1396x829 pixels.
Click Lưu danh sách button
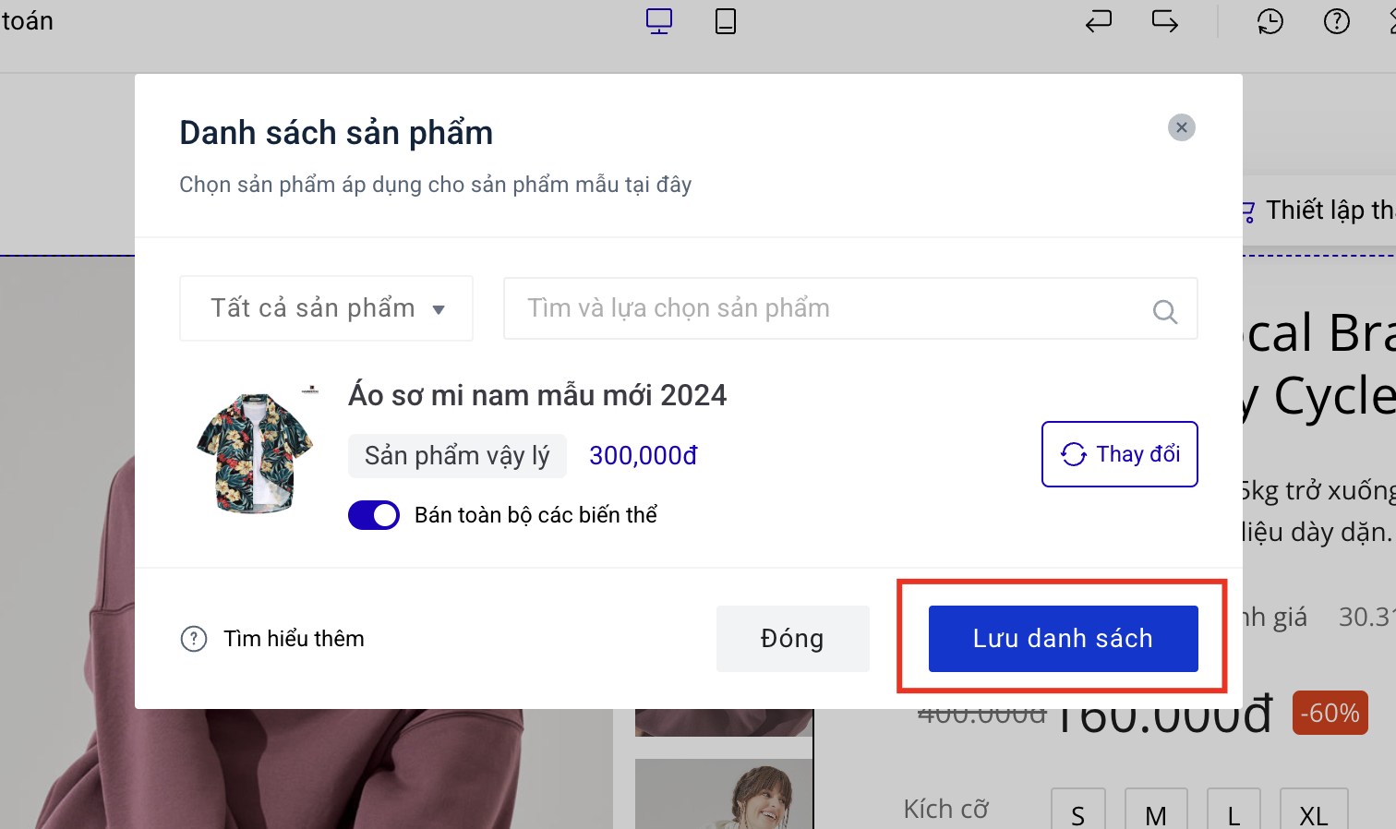pos(1063,639)
